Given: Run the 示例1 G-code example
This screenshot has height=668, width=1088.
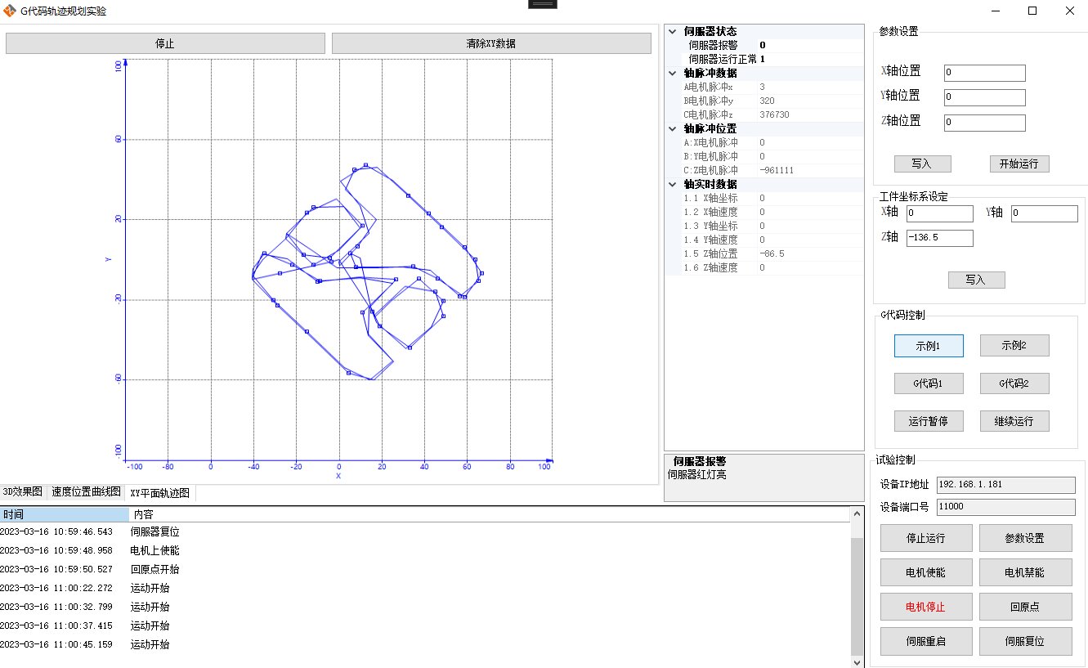Looking at the screenshot, I should 928,346.
